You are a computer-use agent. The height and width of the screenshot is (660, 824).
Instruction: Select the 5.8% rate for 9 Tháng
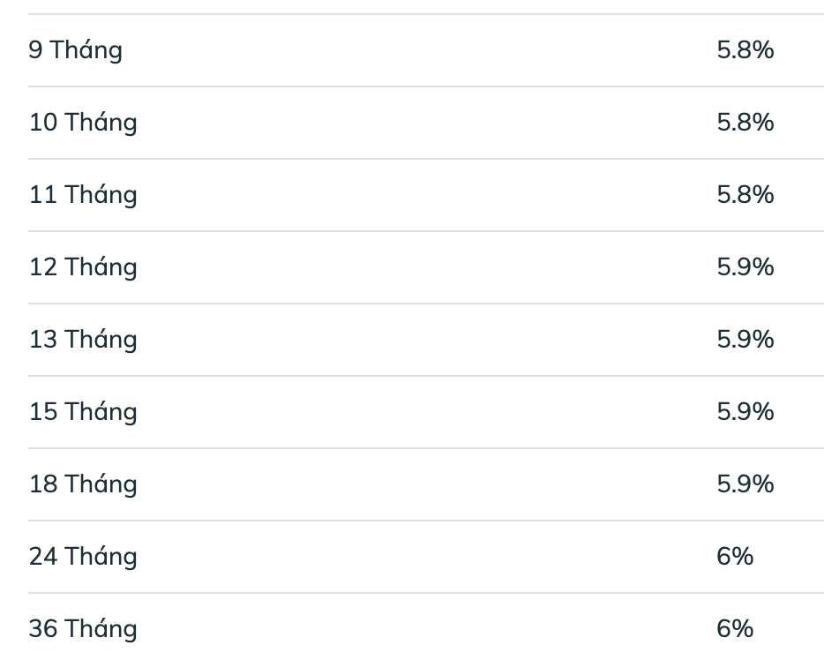(x=745, y=50)
